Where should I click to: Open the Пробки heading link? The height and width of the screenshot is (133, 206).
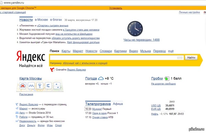pos(157,78)
